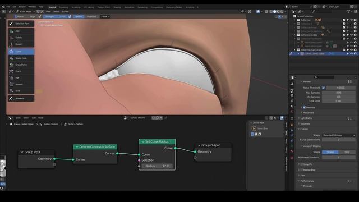Open the Render properties tab icon
The width and height of the screenshot is (359, 202).
(x=292, y=91)
